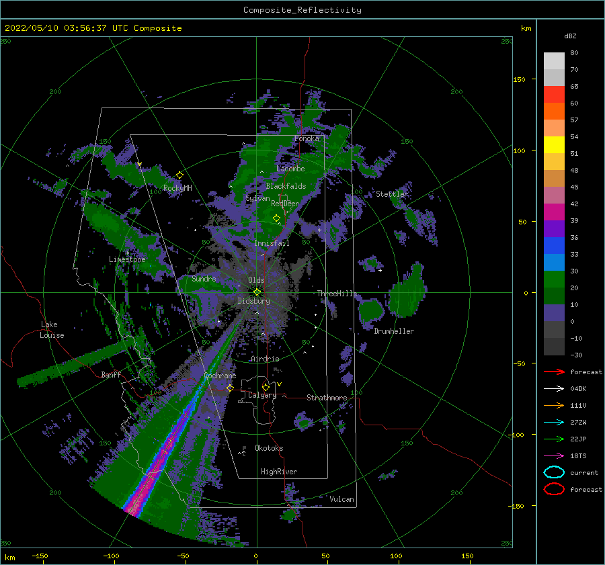Click the radar-site diamond at the map center
Screen dimensions: 605x565
click(257, 292)
